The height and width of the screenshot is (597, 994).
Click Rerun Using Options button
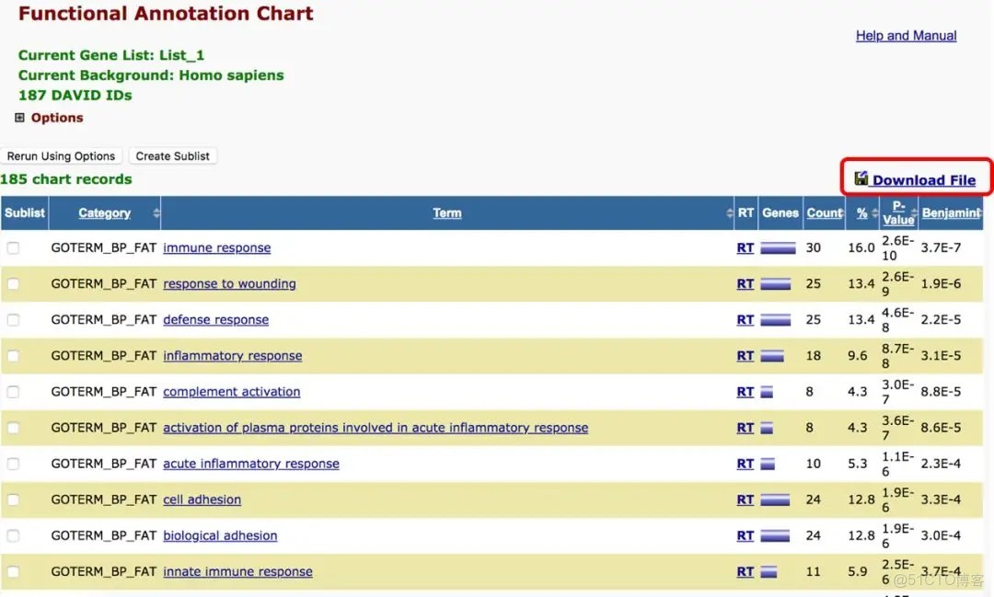(x=61, y=156)
